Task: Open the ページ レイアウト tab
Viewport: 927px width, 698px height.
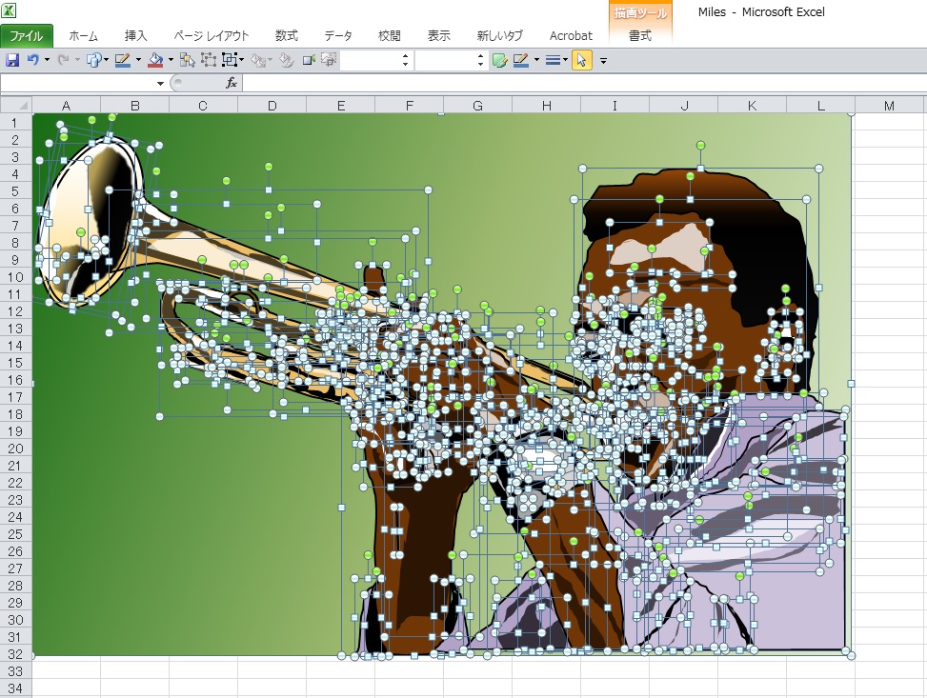Action: pyautogui.click(x=212, y=36)
